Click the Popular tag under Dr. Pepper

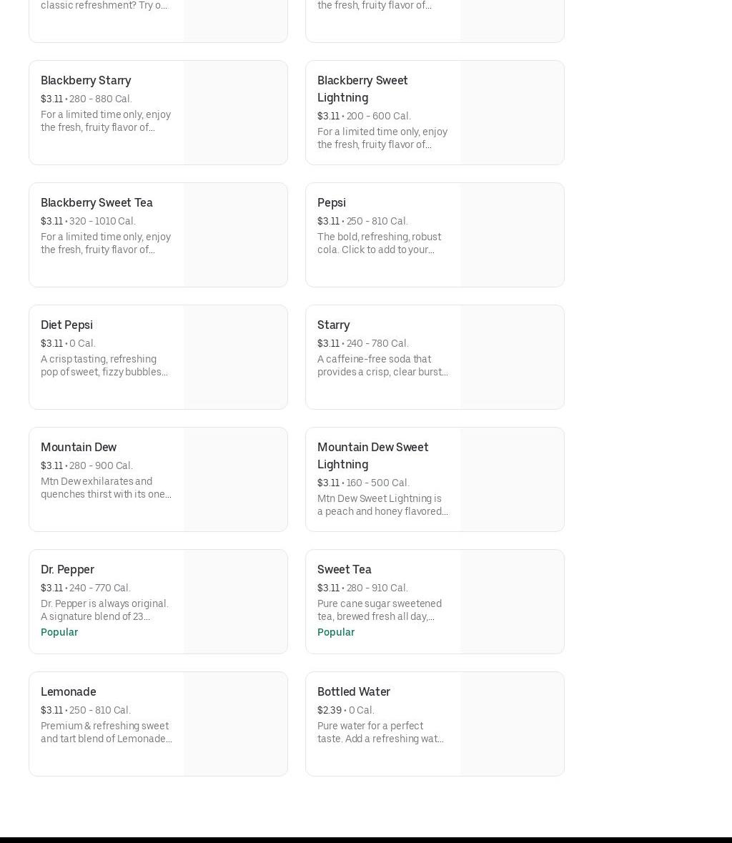coord(59,632)
